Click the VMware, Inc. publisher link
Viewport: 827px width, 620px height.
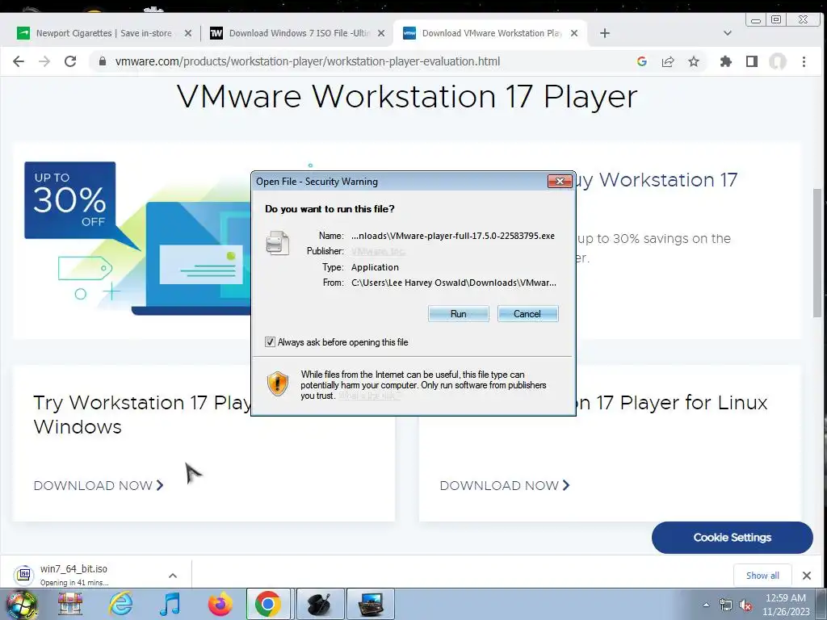coord(378,252)
